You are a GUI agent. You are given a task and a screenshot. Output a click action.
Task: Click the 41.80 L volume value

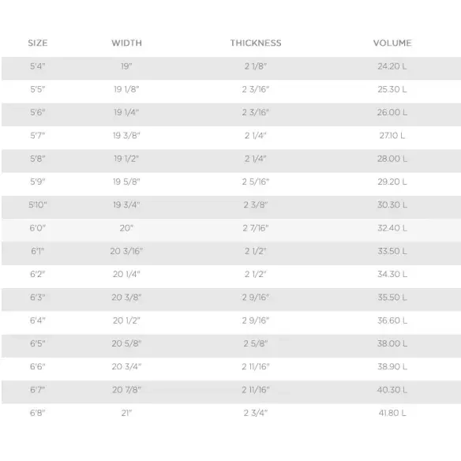(x=392, y=413)
